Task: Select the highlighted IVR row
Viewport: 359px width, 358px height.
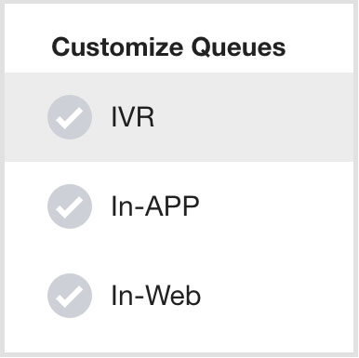Action: tap(179, 117)
